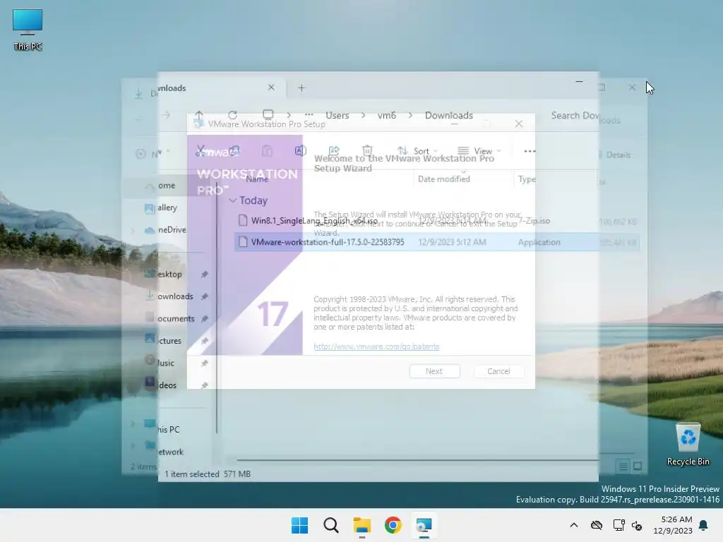723x542 pixels.
Task: Click the address bar ellipsis before Users
Action: pyautogui.click(x=309, y=115)
